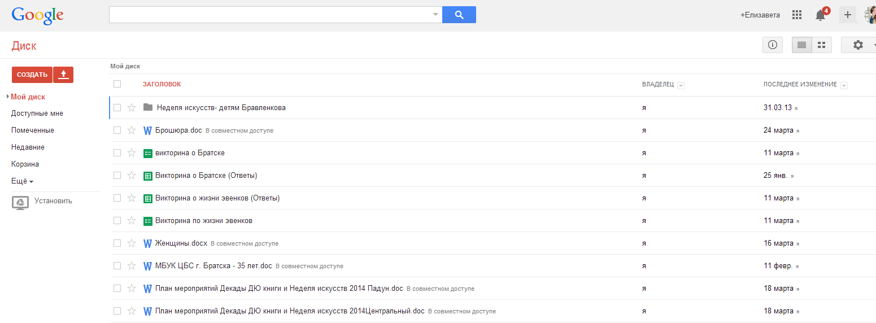876x323 pixels.
Task: Click form icon of Викторина по жизни эвенков
Action: point(148,221)
